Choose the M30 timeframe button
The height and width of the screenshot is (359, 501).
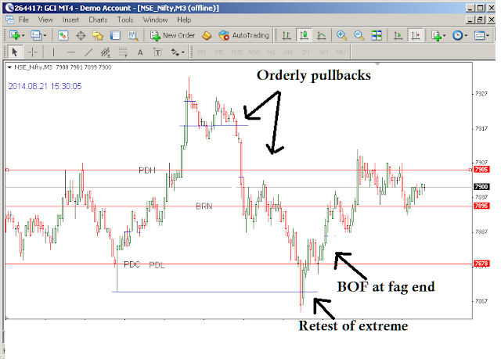254,52
